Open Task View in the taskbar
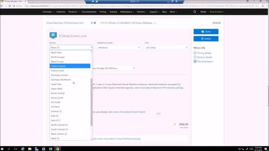269x151 pixels. [16, 149]
